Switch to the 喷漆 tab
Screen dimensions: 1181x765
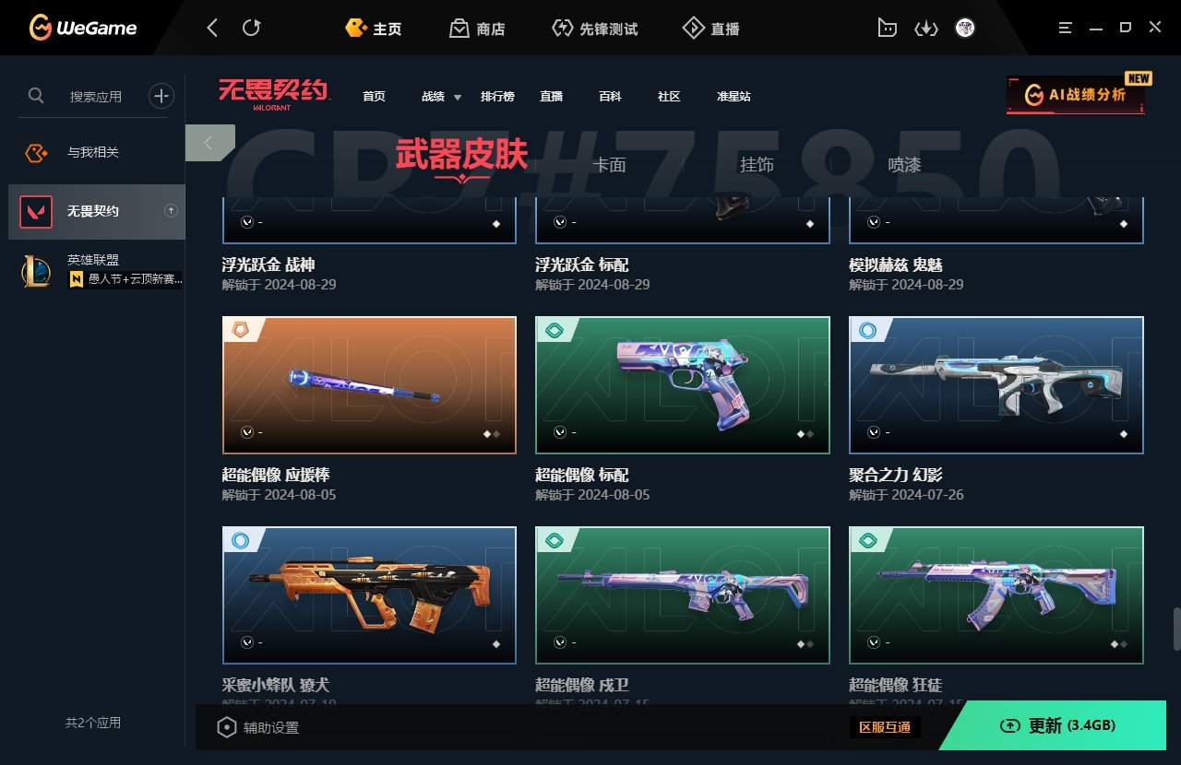pos(904,165)
